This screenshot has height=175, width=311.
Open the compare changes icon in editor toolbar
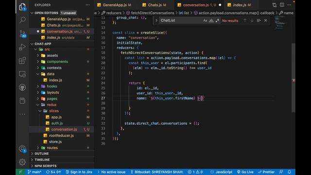pyautogui.click(x=275, y=5)
